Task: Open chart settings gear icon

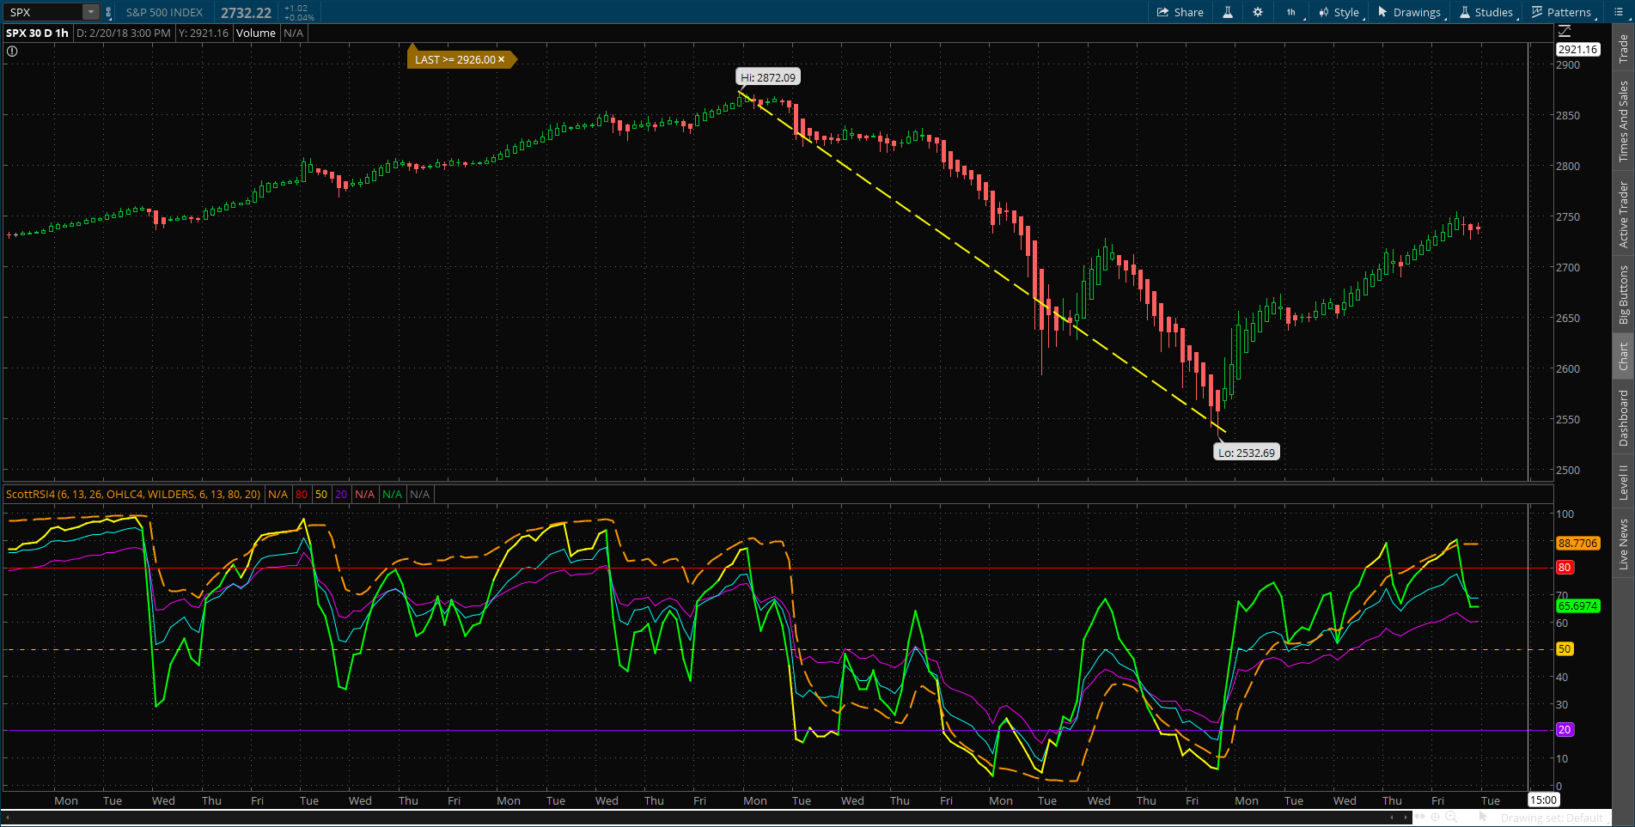Action: coord(1258,12)
